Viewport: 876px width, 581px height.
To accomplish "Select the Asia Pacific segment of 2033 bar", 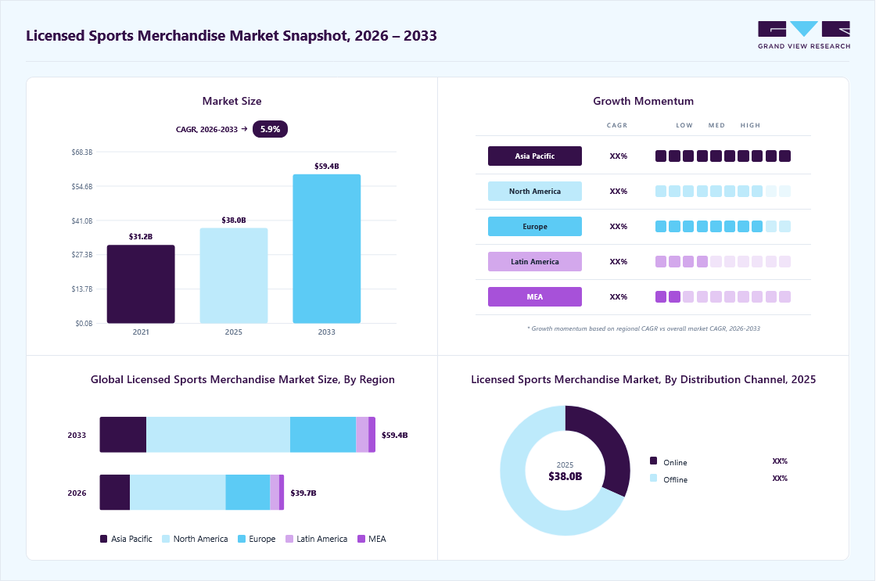I will pyautogui.click(x=123, y=435).
